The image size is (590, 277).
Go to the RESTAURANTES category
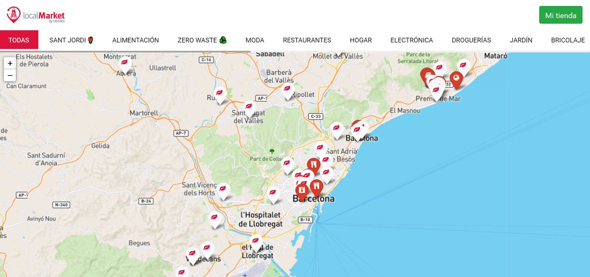307,40
